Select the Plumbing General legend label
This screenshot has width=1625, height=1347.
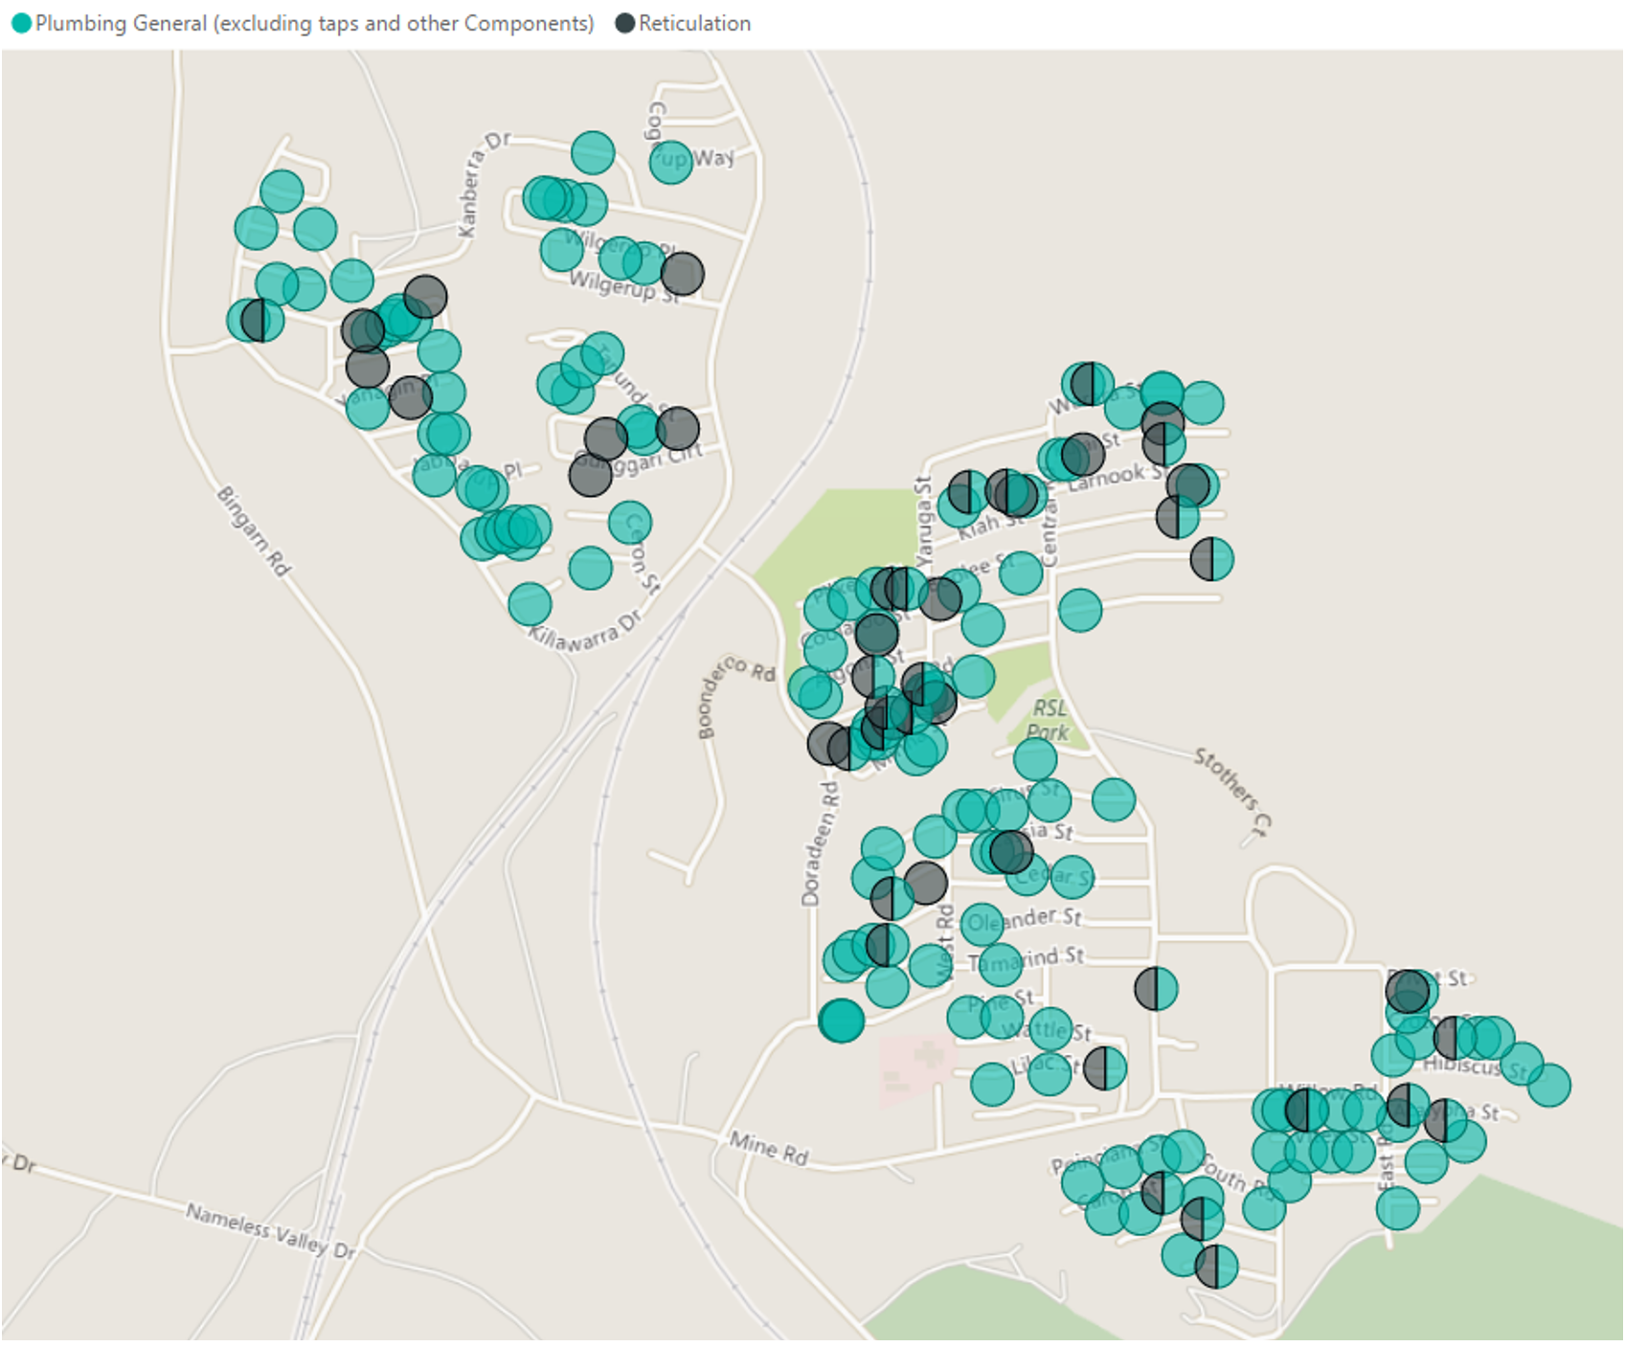(314, 23)
